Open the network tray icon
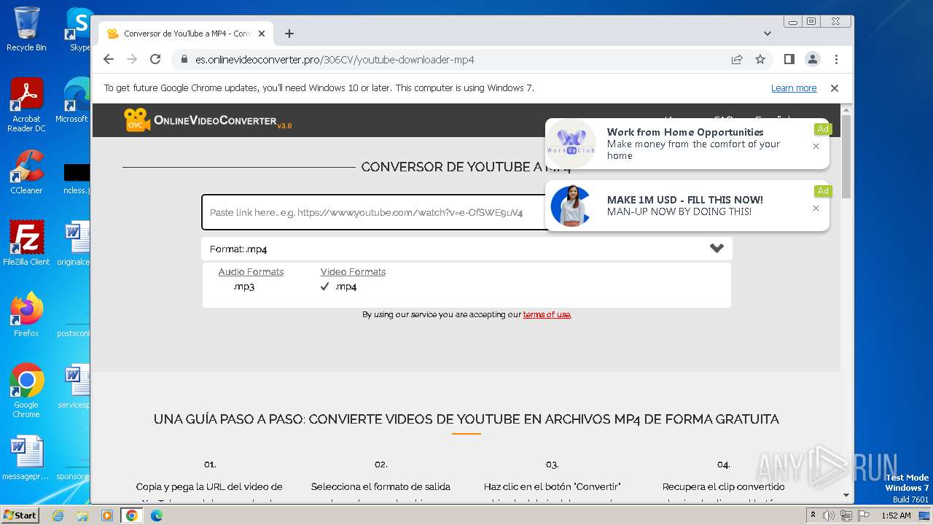The width and height of the screenshot is (933, 525). click(846, 516)
